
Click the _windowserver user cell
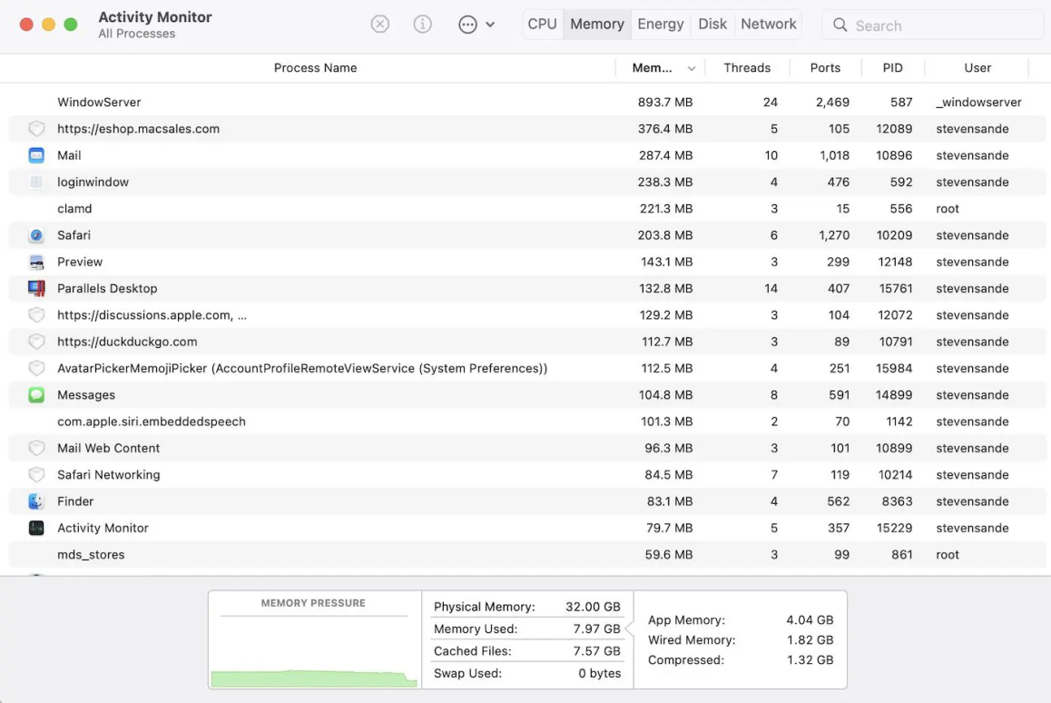click(978, 102)
